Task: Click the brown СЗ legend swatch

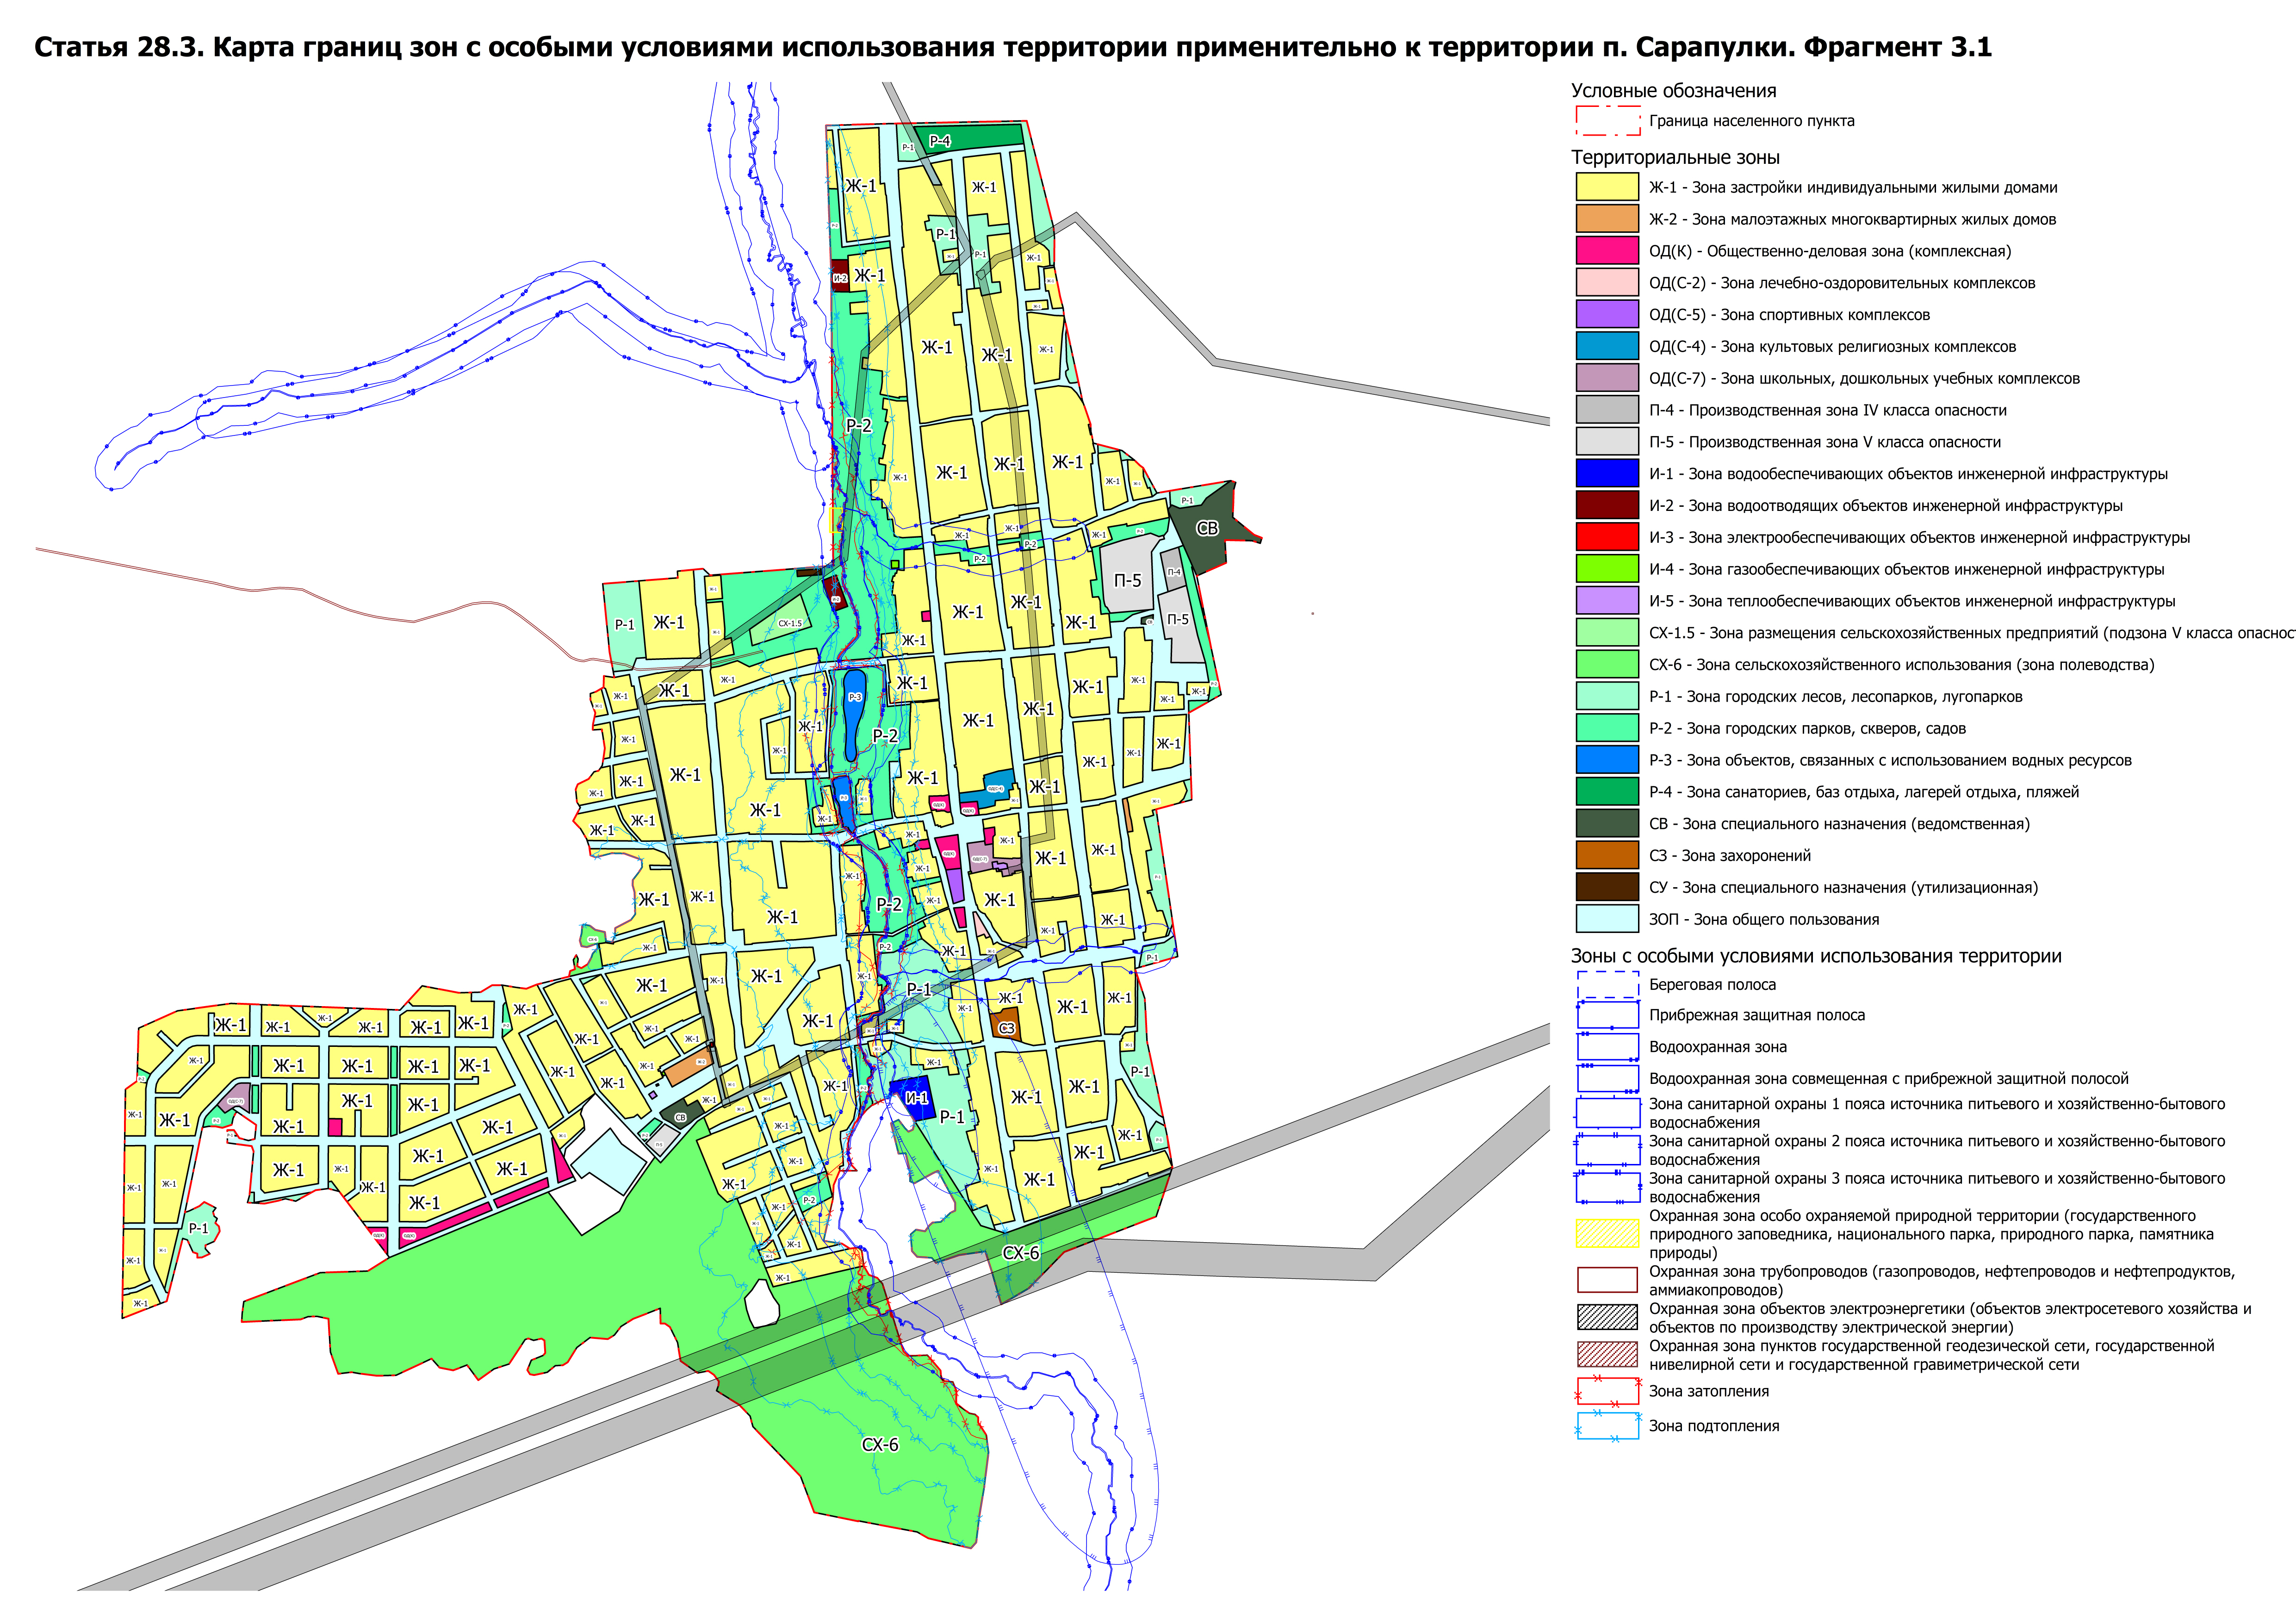Action: click(x=1607, y=855)
